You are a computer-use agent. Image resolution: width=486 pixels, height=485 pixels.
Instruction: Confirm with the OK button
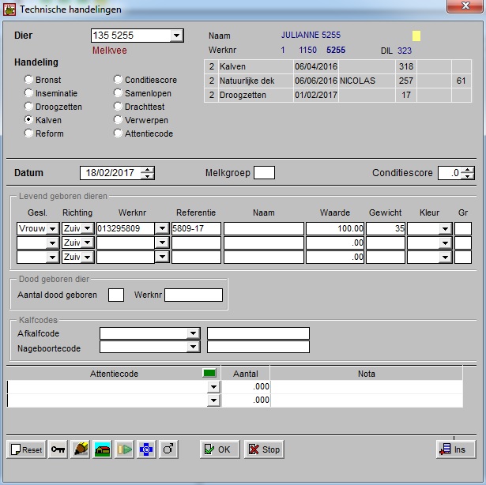[219, 449]
